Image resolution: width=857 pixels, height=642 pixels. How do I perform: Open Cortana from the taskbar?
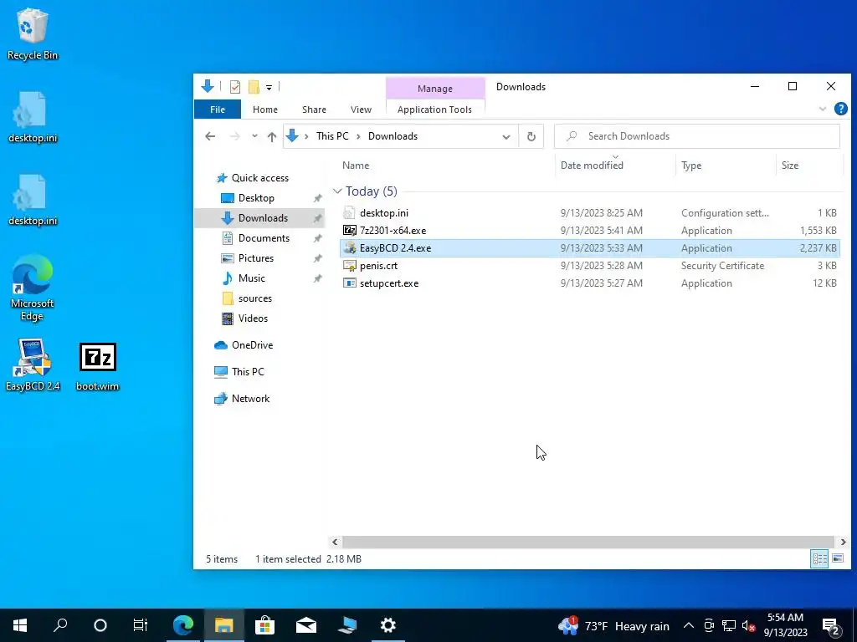coord(100,625)
